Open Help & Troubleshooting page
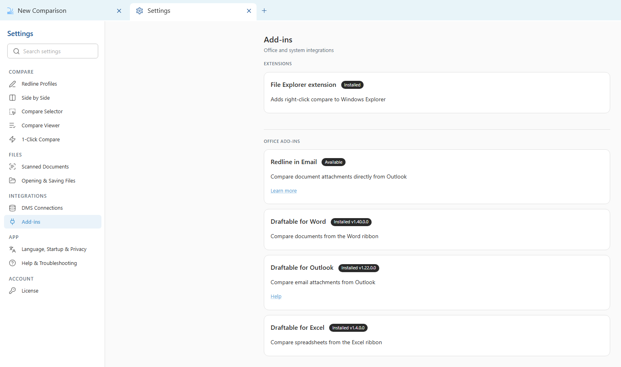This screenshot has width=621, height=367. click(53, 263)
